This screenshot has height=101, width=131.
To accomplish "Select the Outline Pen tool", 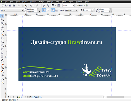I will 2,75.
